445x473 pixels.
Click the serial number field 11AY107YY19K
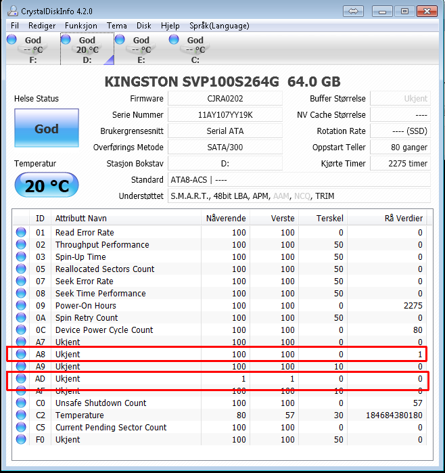225,114
